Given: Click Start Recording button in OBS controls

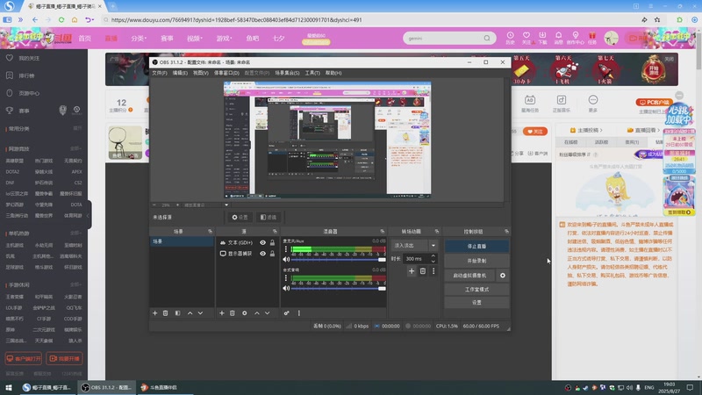Looking at the screenshot, I should [476, 261].
